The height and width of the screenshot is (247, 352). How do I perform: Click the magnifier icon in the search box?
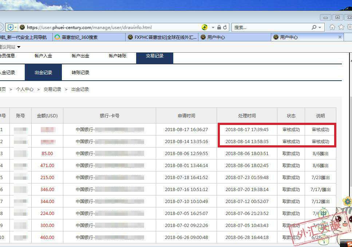pos(314,27)
